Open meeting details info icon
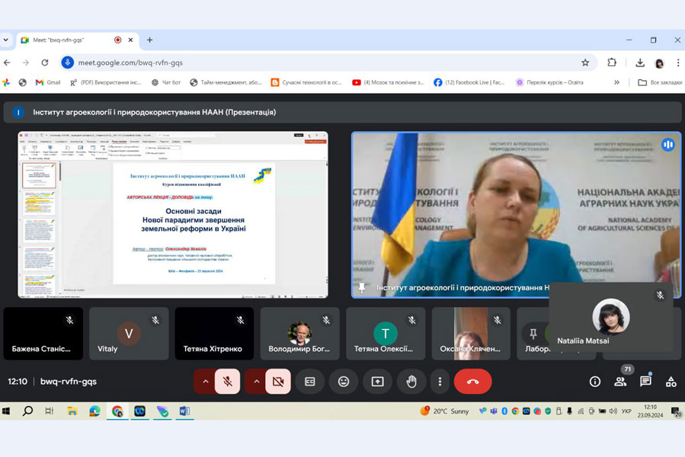 click(594, 382)
